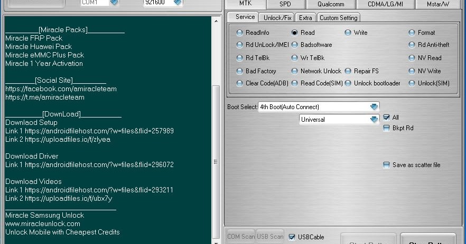Image resolution: width=466 pixels, height=244 pixels.
Task: Click www.miracleunlock.com text
Action: (43, 224)
